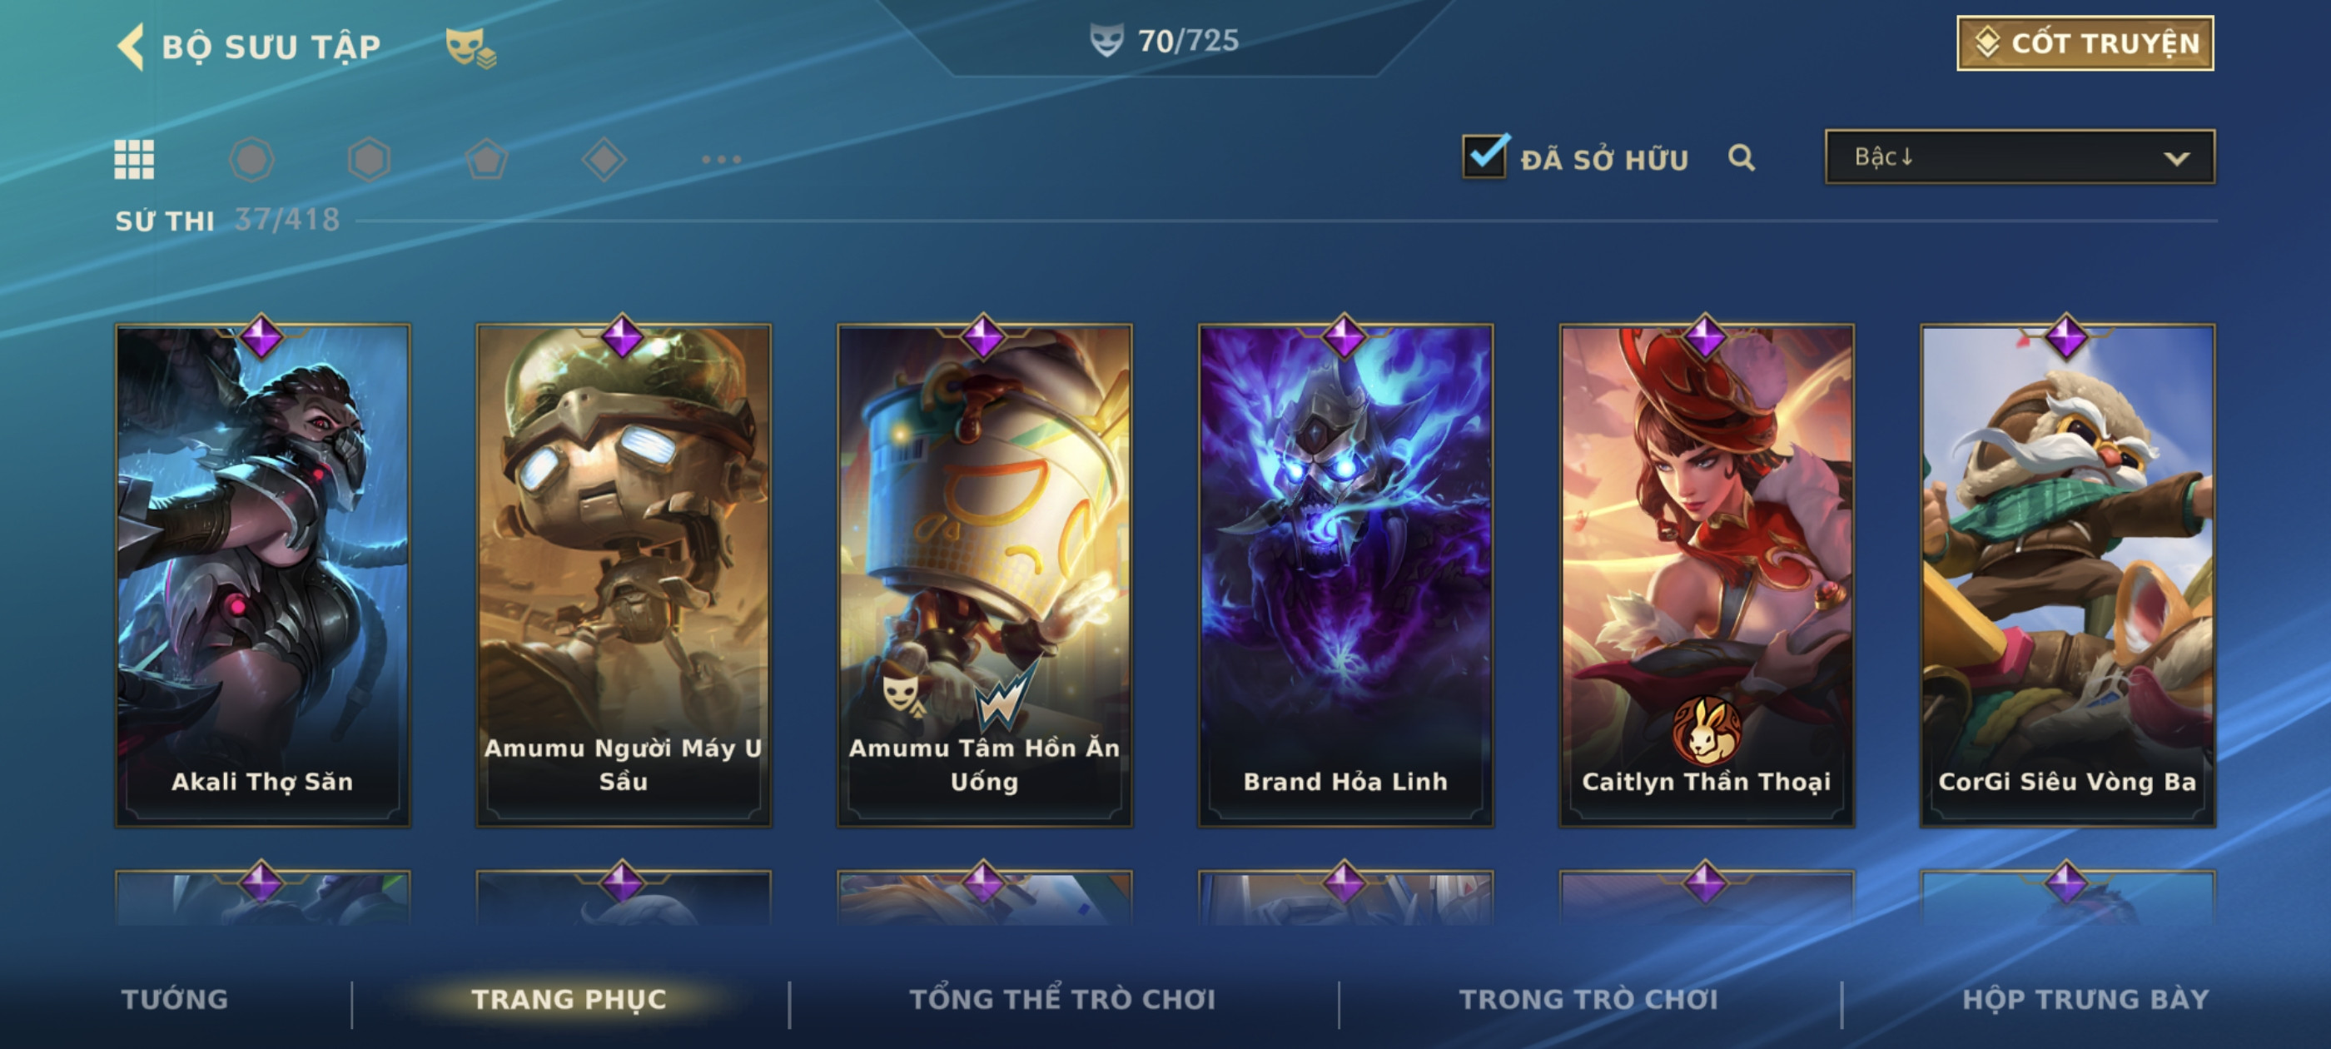
Task: Filter by the hexagon rarity gem icon
Action: point(369,159)
